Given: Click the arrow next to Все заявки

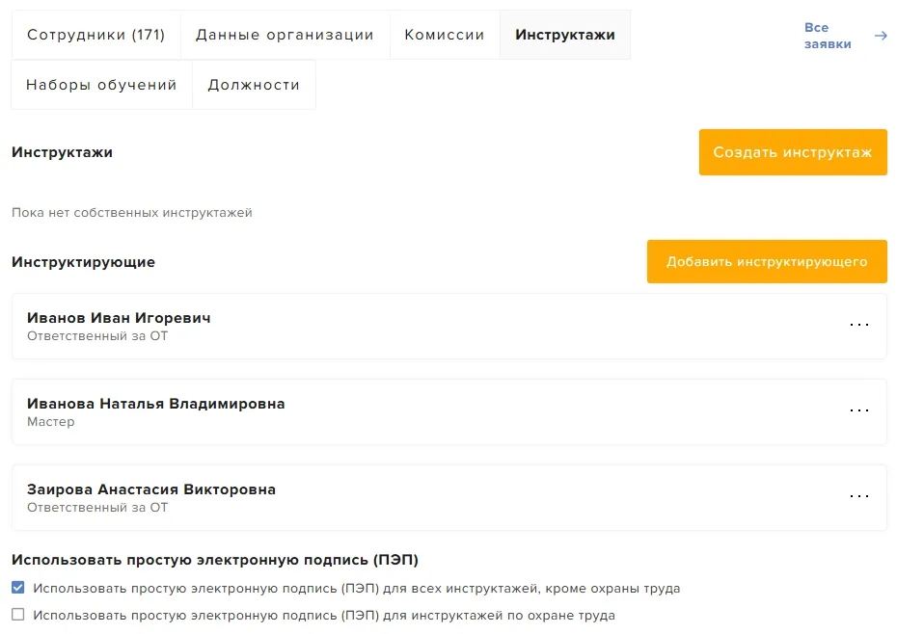Looking at the screenshot, I should click(x=881, y=36).
